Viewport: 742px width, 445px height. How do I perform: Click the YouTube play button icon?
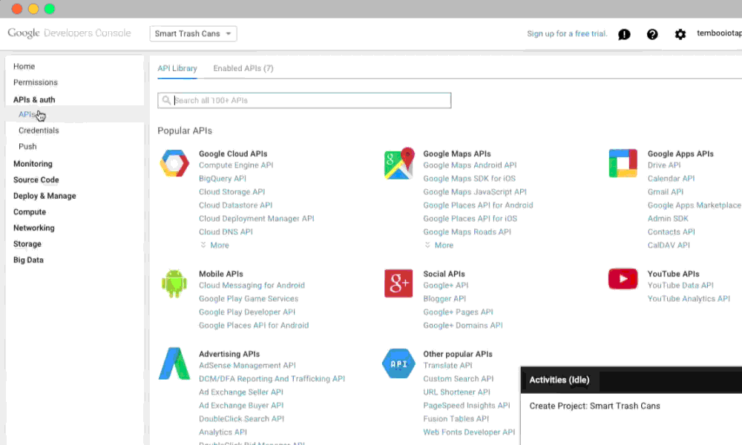(x=623, y=279)
